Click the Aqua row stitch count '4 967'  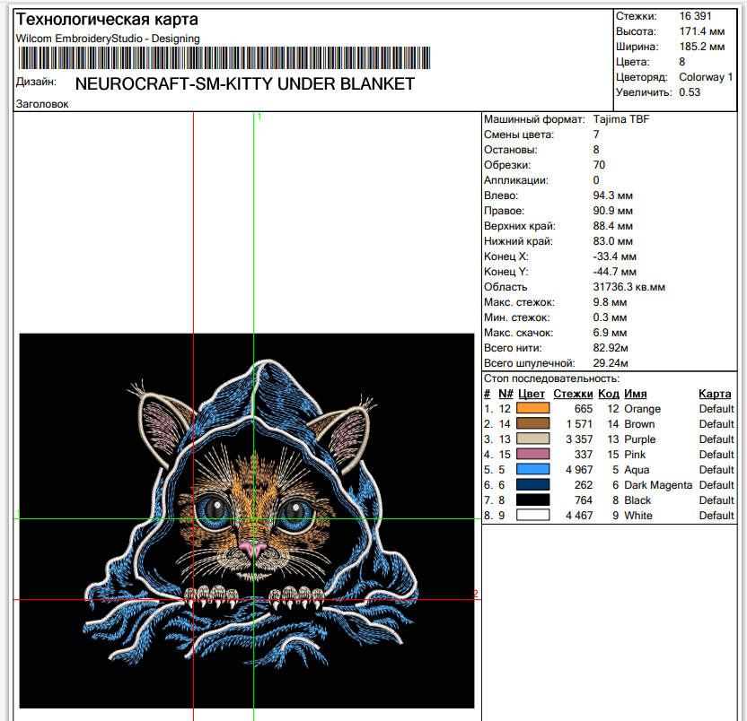pos(579,470)
